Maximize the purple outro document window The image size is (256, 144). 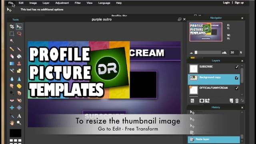(180, 19)
